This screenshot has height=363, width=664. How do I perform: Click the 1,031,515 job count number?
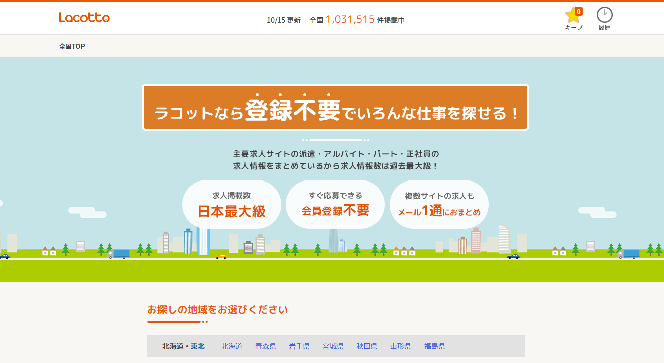point(350,19)
